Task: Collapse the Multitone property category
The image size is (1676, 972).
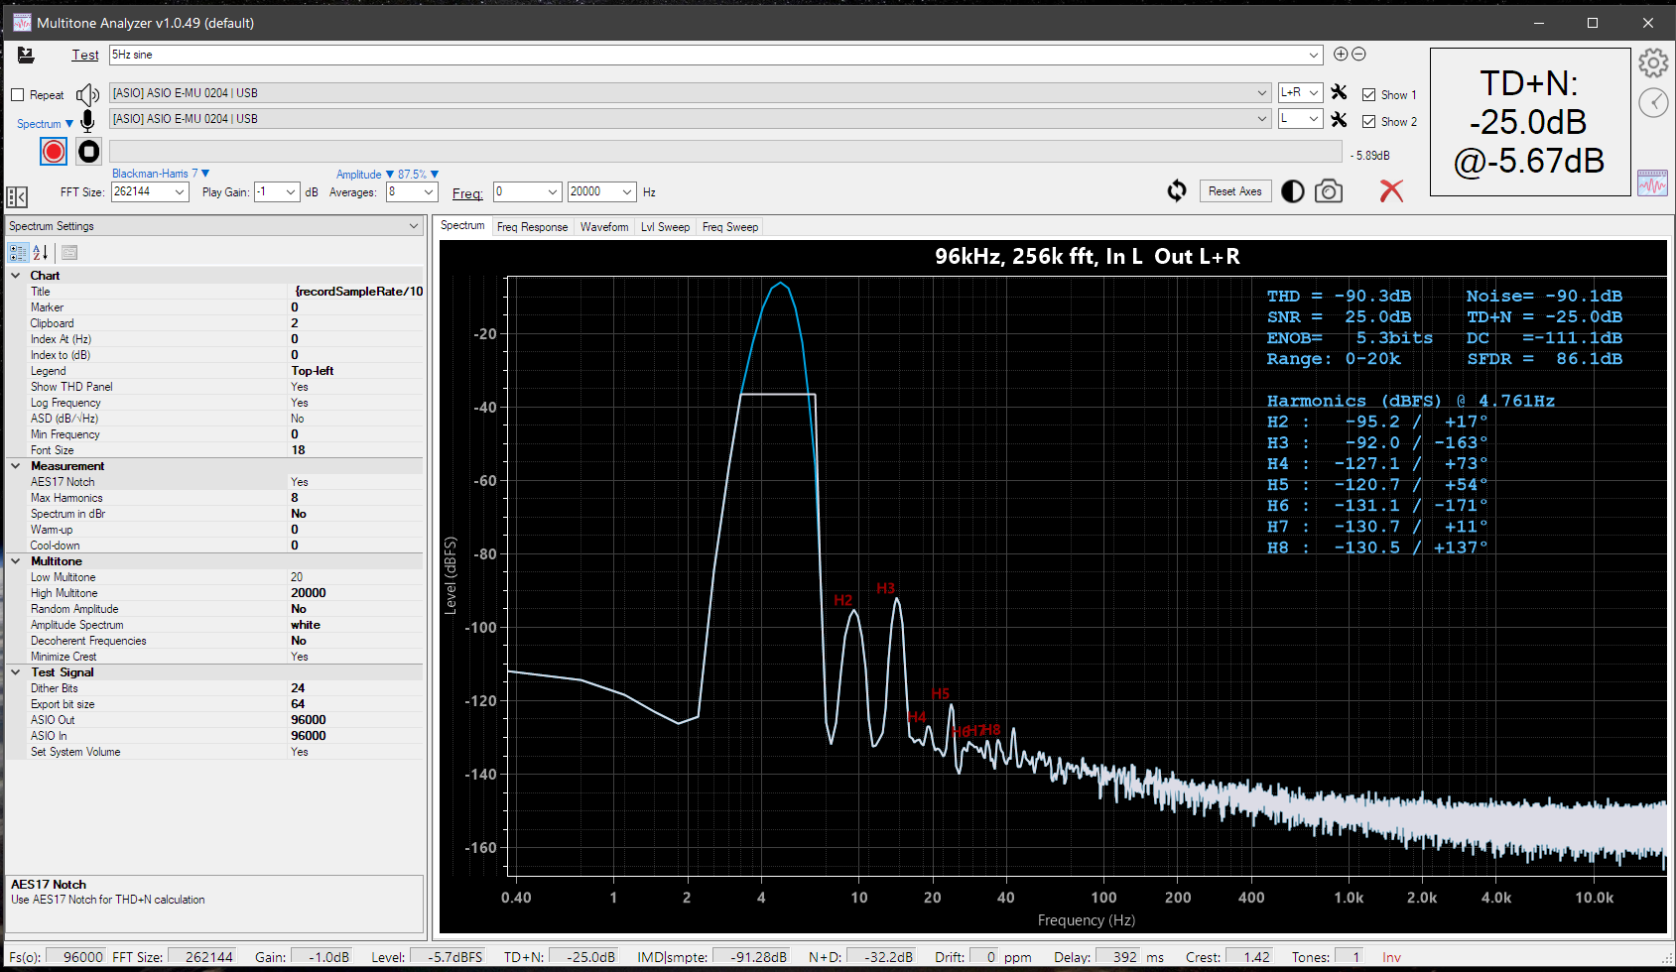Action: 16,561
